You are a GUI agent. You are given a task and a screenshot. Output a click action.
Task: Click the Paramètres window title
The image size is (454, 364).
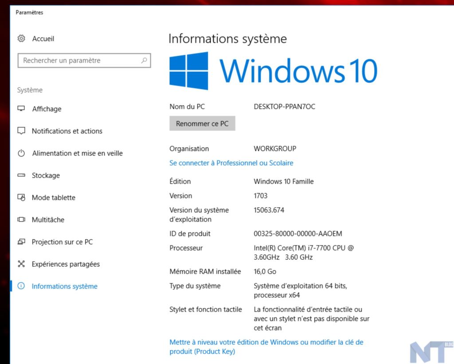coord(29,12)
